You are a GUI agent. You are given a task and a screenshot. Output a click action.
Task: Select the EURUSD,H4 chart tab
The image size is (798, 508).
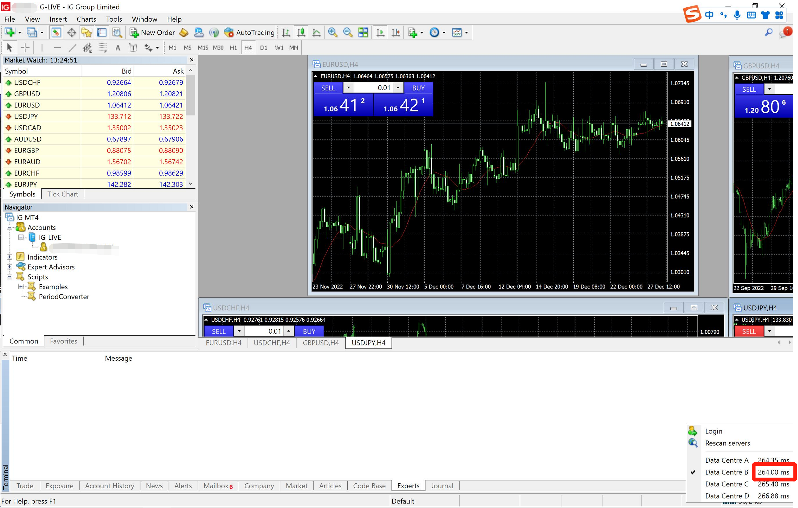click(223, 343)
